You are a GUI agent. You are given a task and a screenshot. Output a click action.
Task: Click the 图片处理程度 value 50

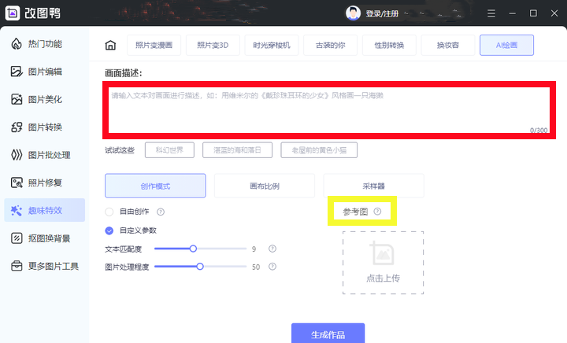click(256, 267)
